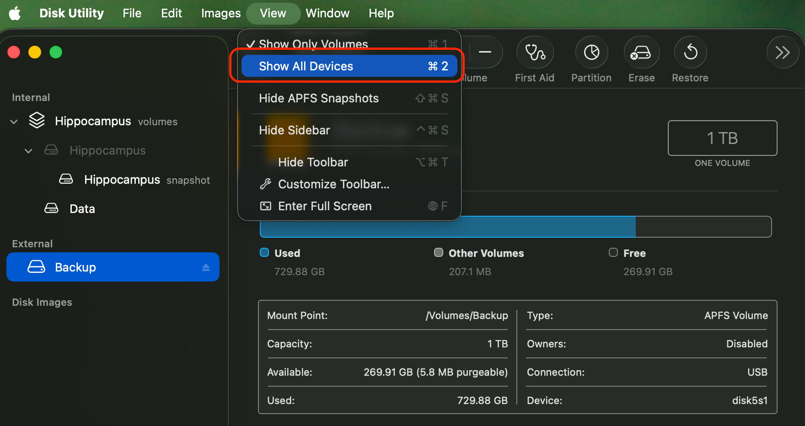Select Hippocampus volumes container
Viewport: 805px width, 426px height.
[x=113, y=121]
